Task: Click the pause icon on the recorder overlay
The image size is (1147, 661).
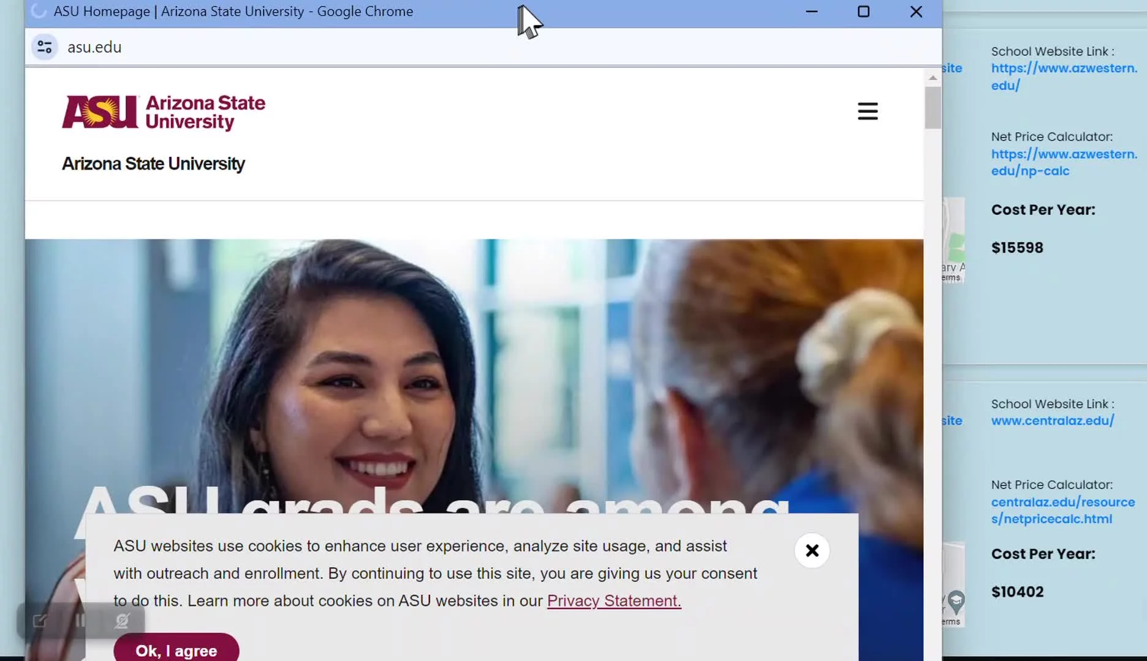Action: click(80, 621)
